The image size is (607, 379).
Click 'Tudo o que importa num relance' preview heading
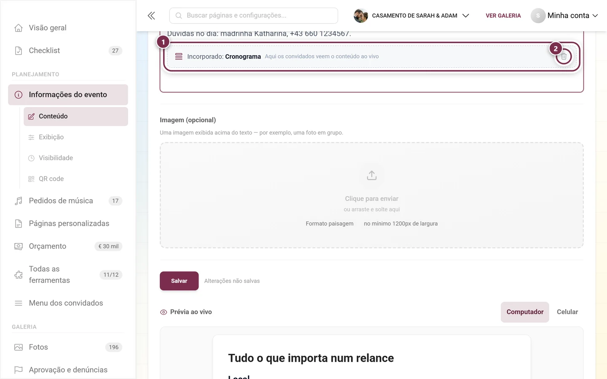311,358
